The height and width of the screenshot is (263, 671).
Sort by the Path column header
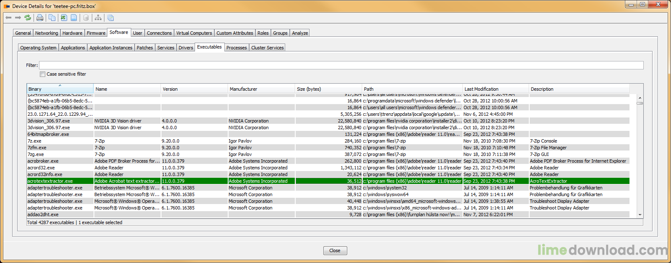coord(412,89)
